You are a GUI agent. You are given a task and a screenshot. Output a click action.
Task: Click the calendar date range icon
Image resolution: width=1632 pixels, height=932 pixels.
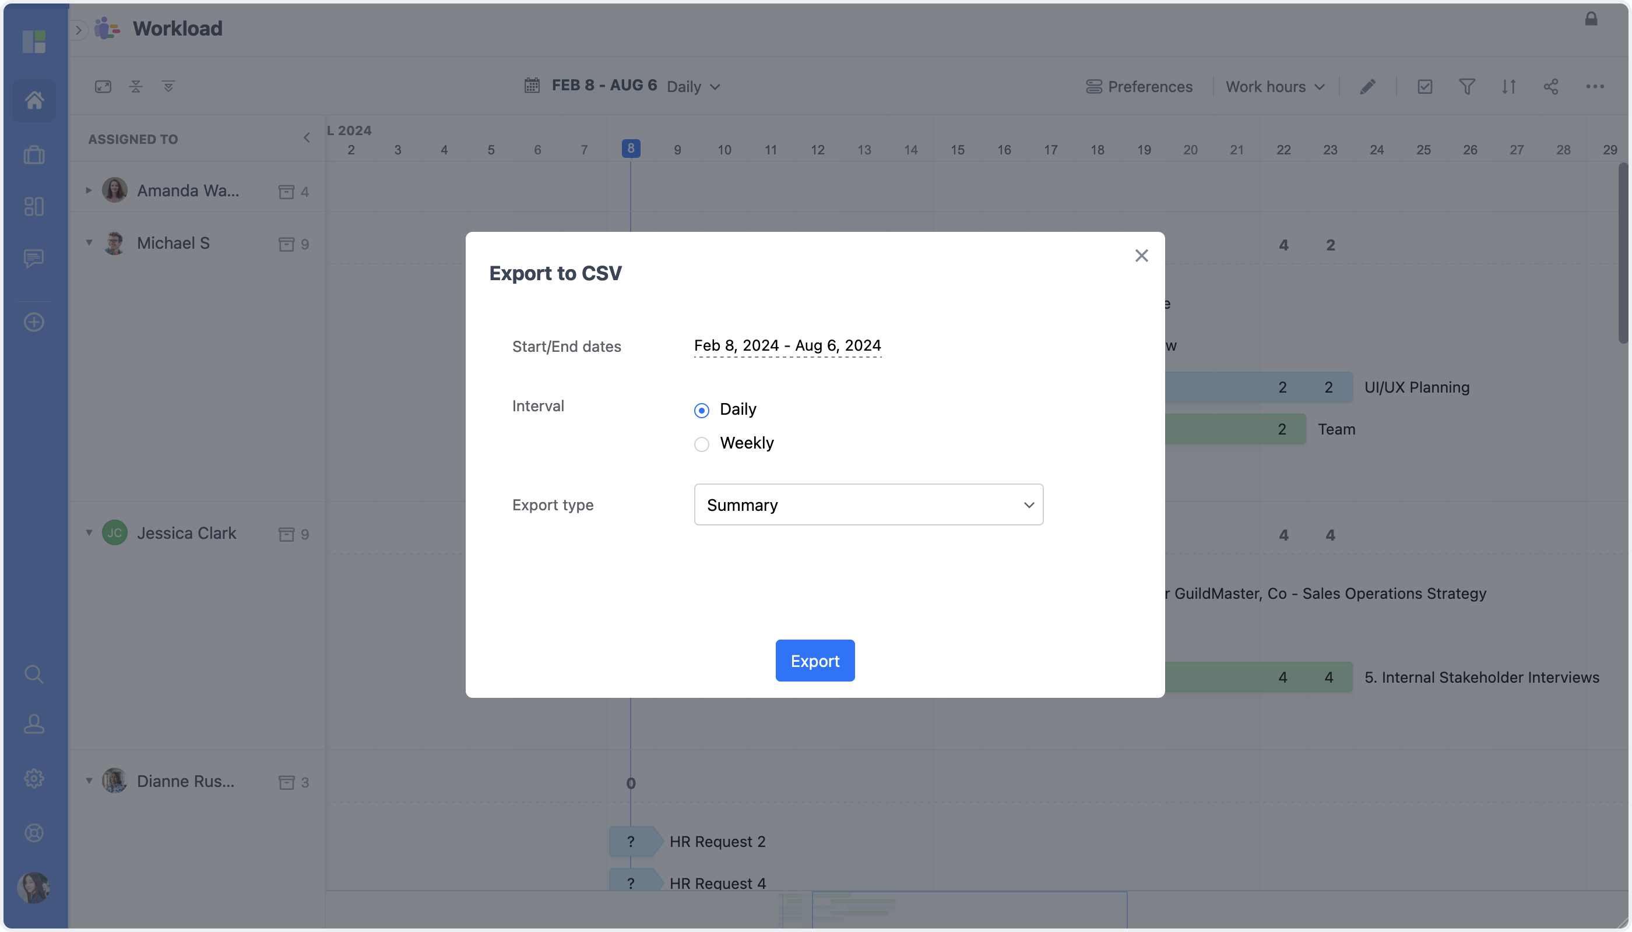tap(532, 85)
